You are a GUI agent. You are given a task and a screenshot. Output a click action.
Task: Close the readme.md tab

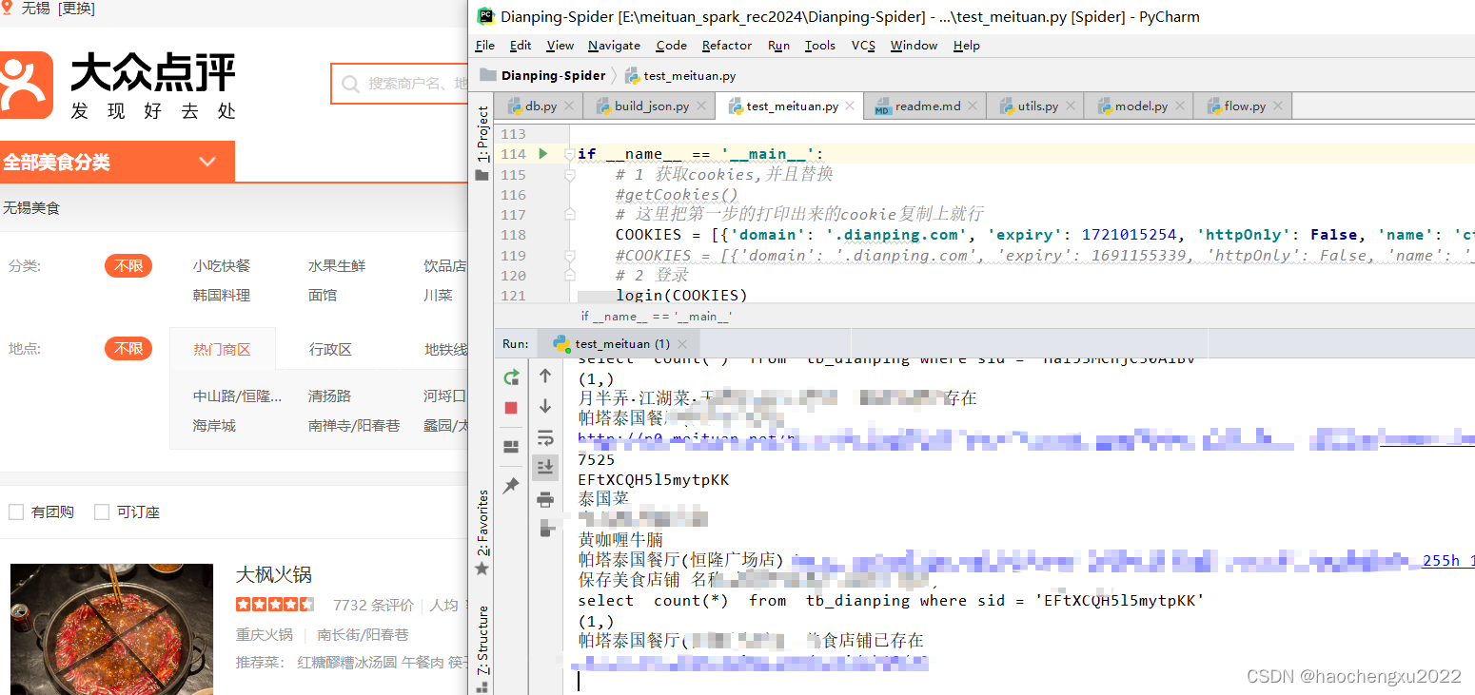click(973, 106)
